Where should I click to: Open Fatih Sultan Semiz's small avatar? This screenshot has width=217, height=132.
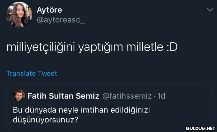19,95
